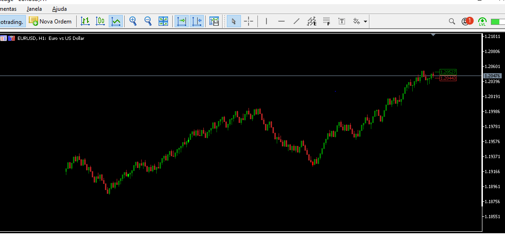Switch chart to bar chart
Viewport: 505px width, 236px height.
pos(85,22)
